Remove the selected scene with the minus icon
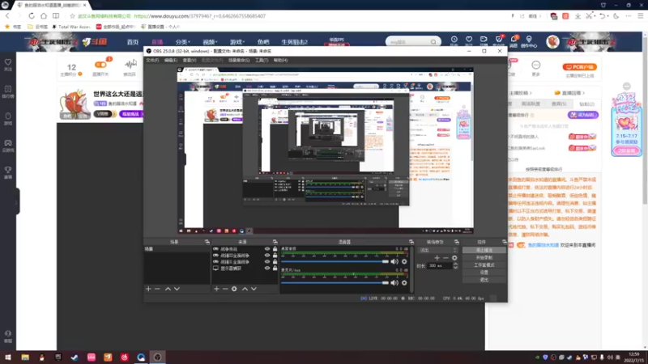 (157, 289)
